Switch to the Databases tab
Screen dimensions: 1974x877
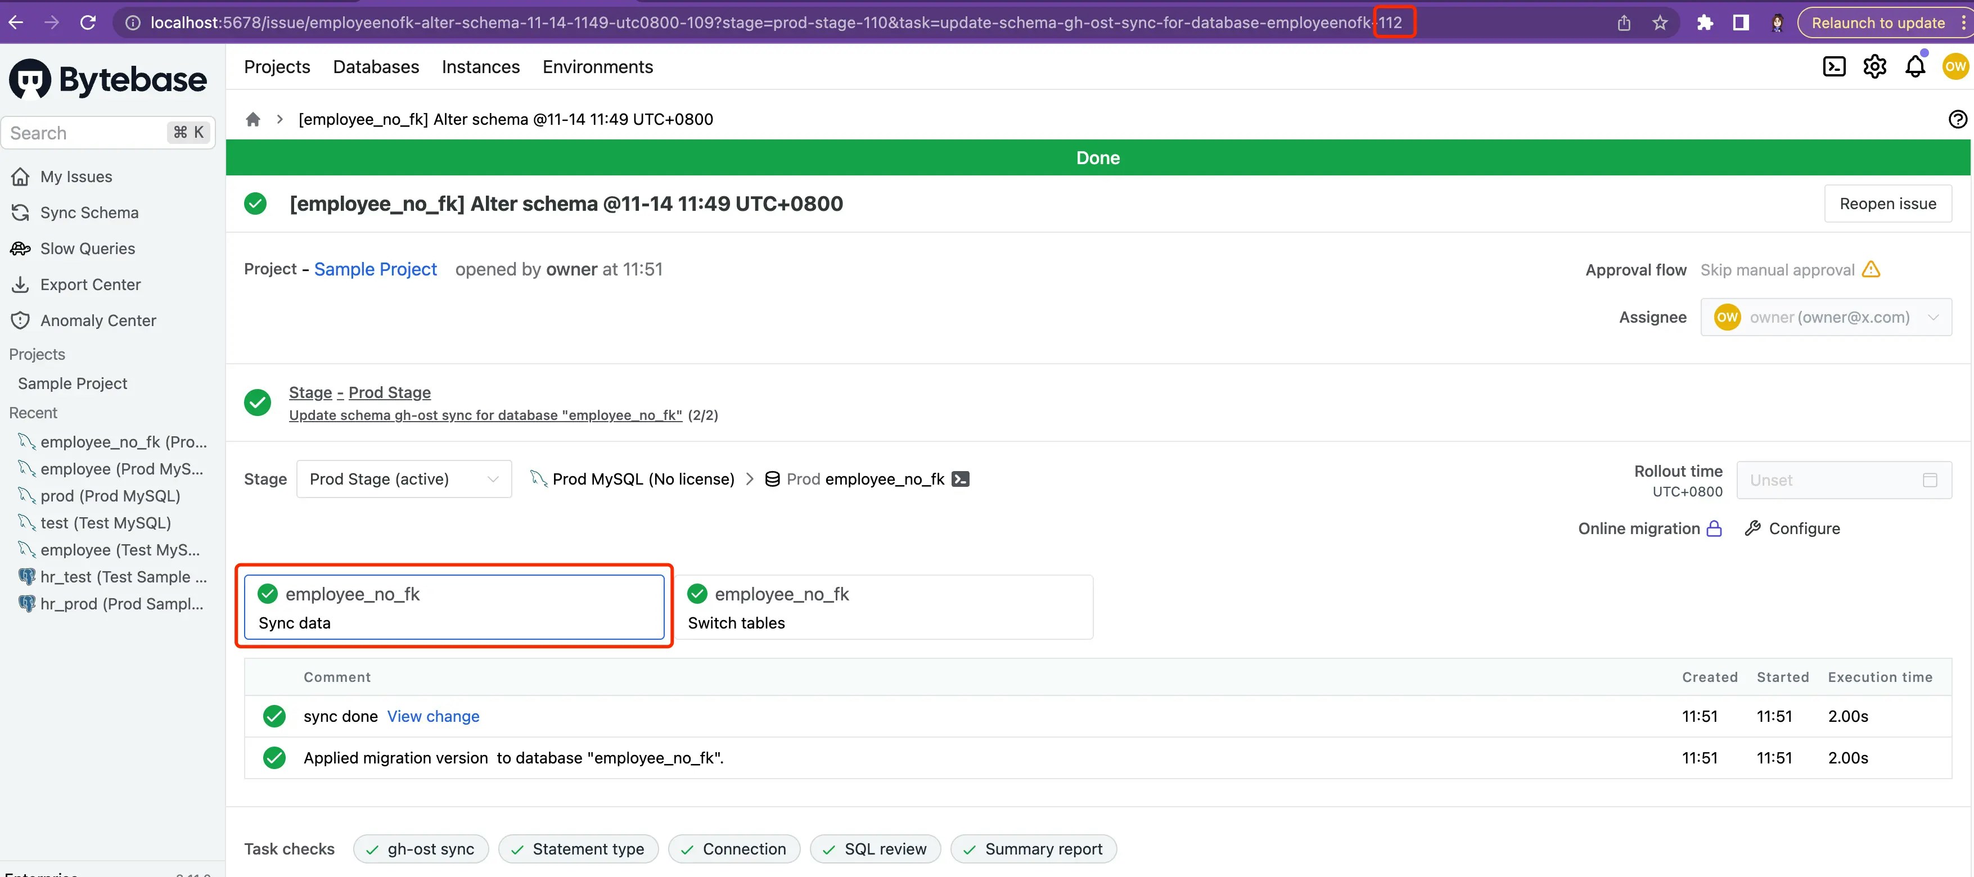tap(376, 67)
